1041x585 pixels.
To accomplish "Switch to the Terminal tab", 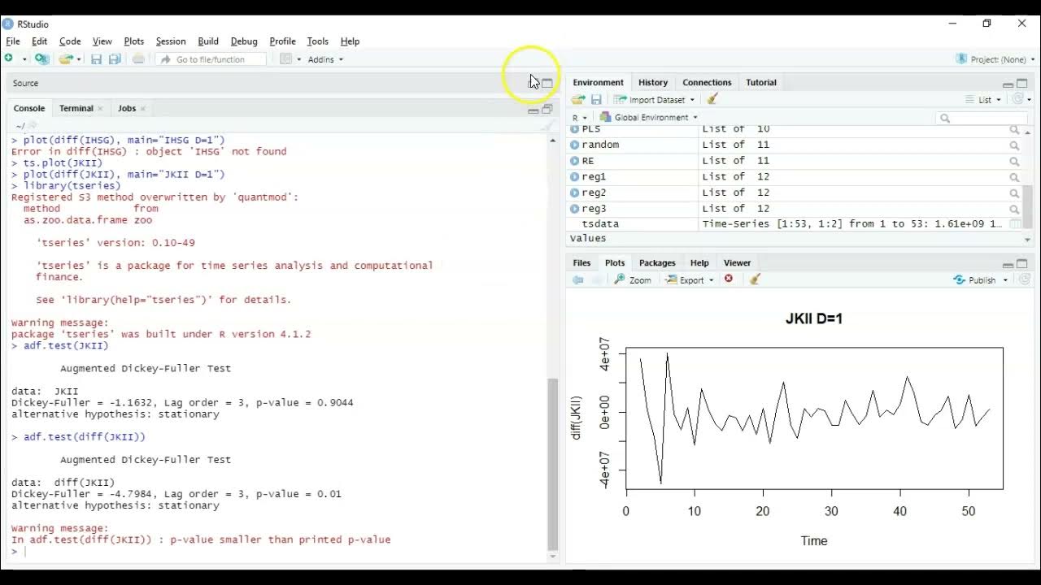I will tap(76, 108).
